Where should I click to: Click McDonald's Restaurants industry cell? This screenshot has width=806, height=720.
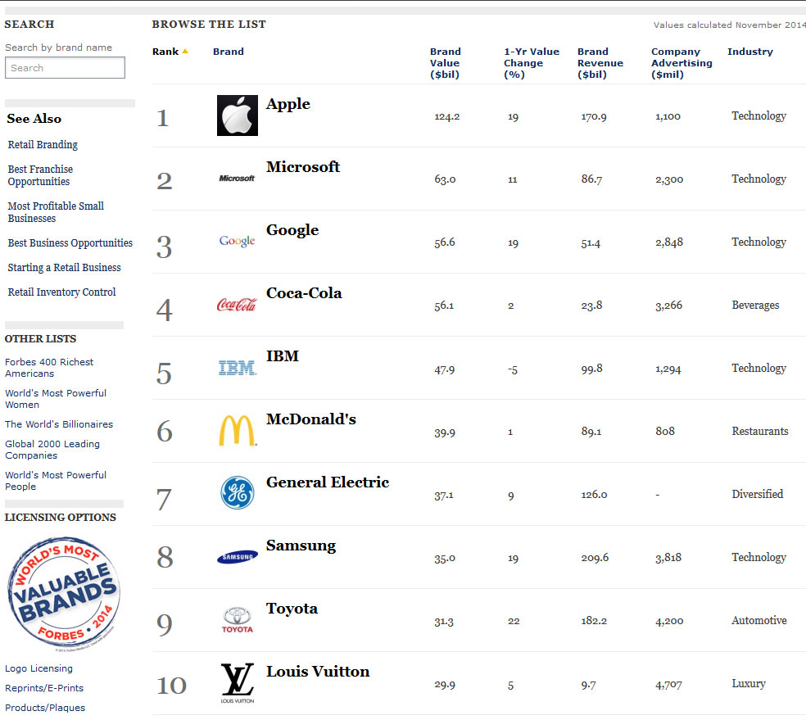pyautogui.click(x=760, y=431)
